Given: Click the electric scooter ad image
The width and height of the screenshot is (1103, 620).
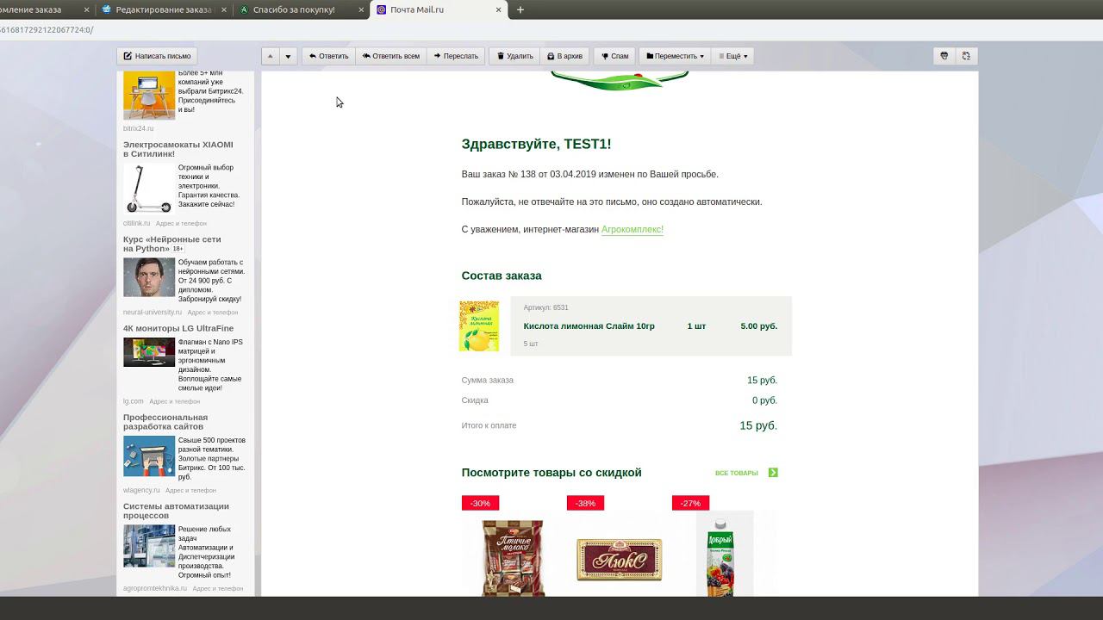Looking at the screenshot, I should [x=149, y=189].
